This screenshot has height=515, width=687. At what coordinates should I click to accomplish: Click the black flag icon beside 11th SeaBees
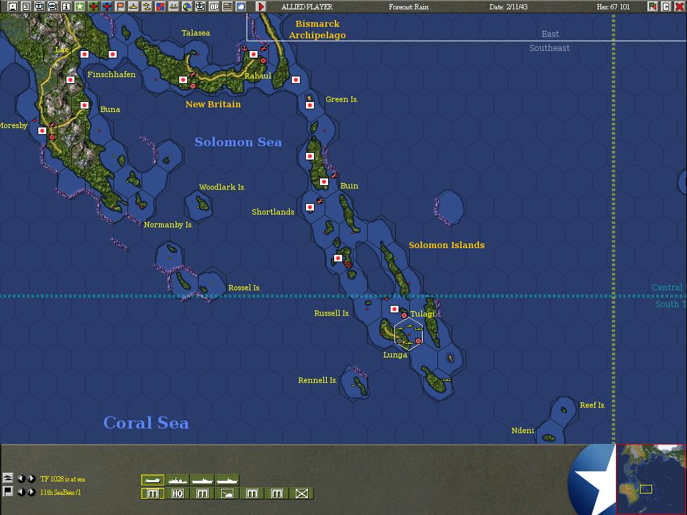(x=7, y=492)
